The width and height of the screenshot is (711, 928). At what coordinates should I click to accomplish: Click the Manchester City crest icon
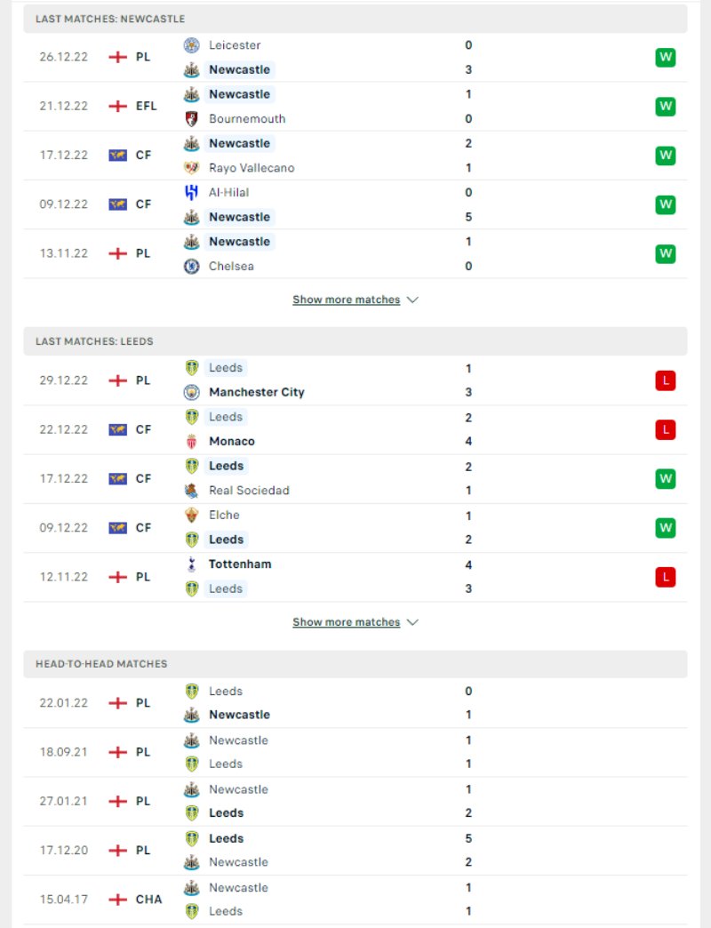(x=191, y=392)
